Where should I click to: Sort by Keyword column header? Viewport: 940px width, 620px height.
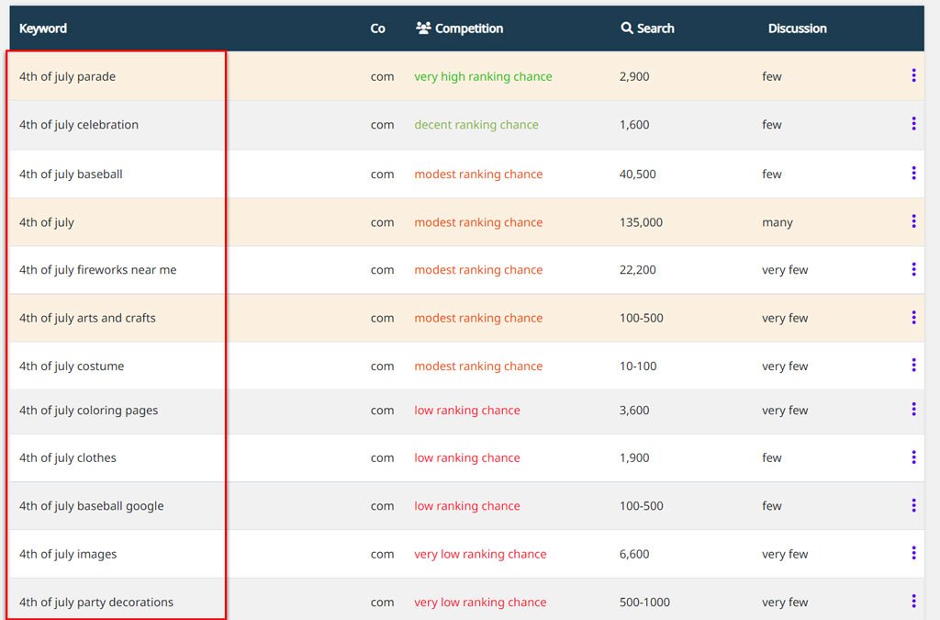click(43, 28)
